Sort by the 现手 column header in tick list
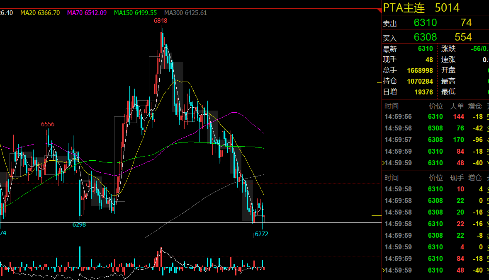The width and height of the screenshot is (489, 280). coord(457,178)
